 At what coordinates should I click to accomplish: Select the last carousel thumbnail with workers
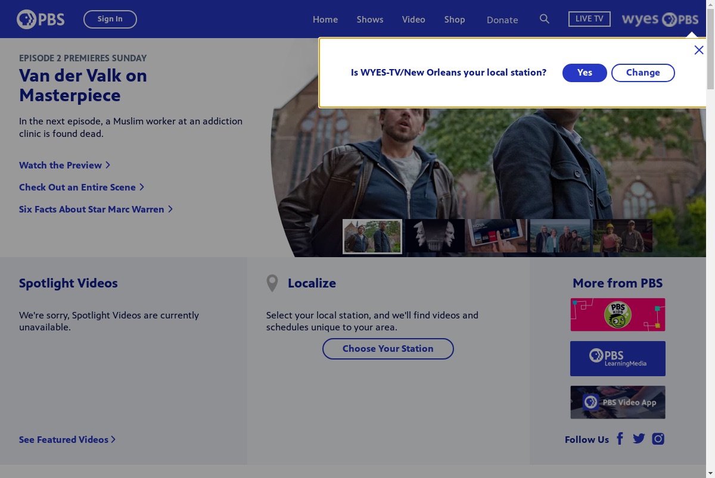coord(623,236)
